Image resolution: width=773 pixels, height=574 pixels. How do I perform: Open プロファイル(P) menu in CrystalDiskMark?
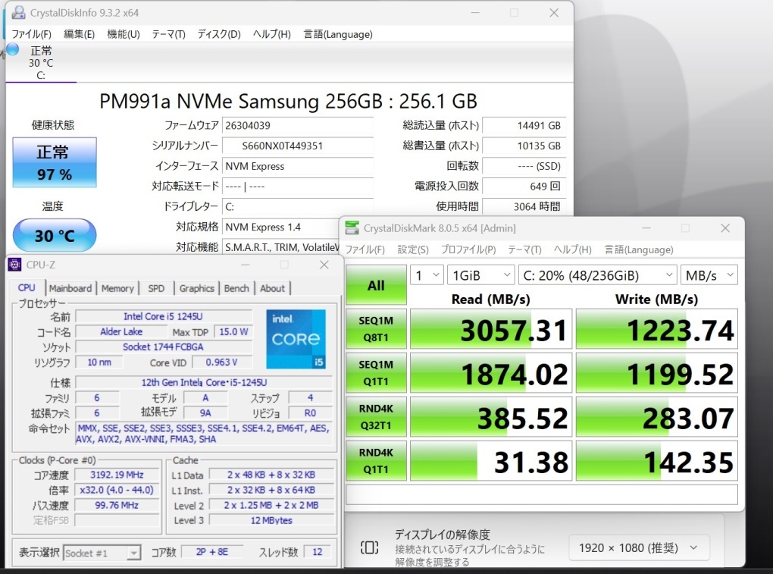468,249
